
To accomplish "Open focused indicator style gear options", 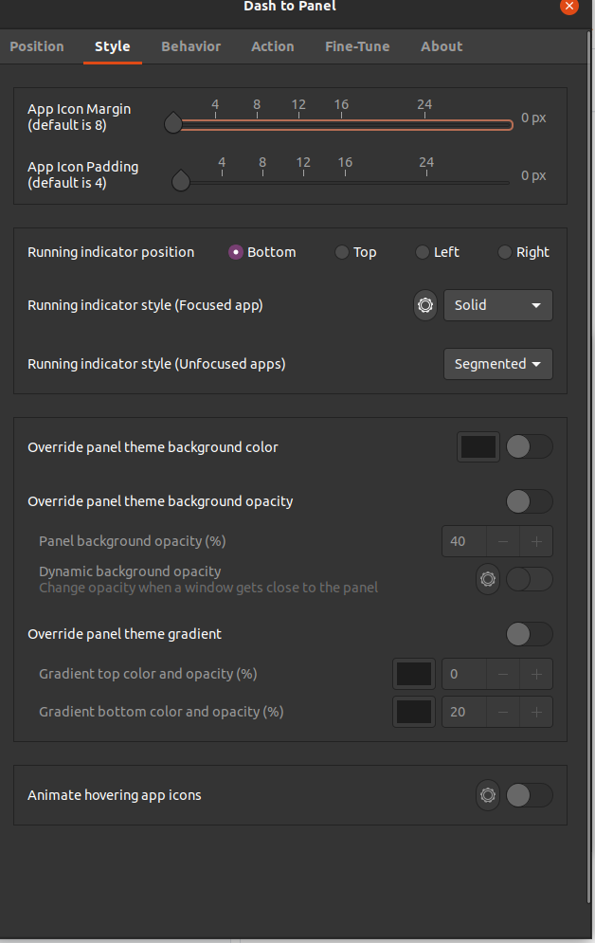I will 425,305.
